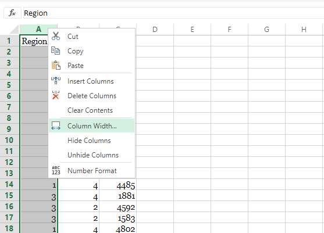Click the Column Width arrows icon
The height and width of the screenshot is (233, 324).
[x=56, y=126]
